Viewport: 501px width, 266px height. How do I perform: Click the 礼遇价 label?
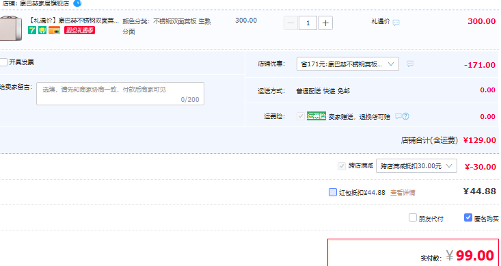[381, 21]
